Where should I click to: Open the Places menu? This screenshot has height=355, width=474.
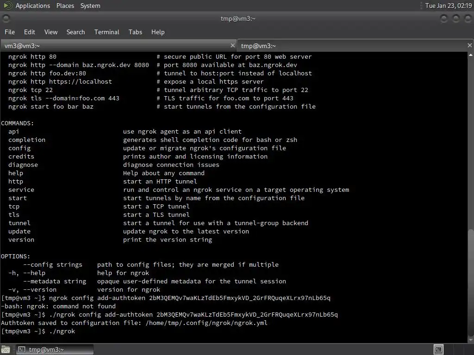(65, 6)
